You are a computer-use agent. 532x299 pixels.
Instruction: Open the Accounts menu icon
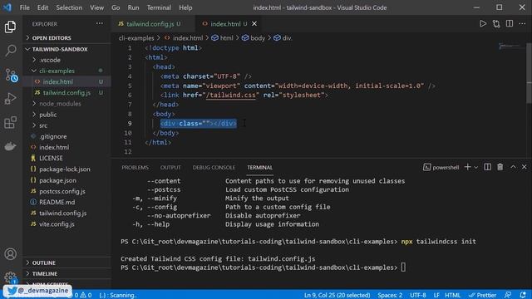tap(10, 254)
